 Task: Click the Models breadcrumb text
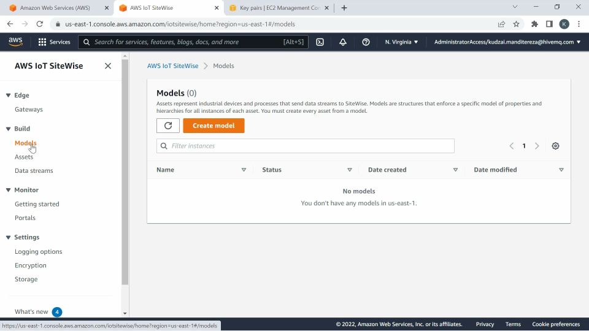223,66
